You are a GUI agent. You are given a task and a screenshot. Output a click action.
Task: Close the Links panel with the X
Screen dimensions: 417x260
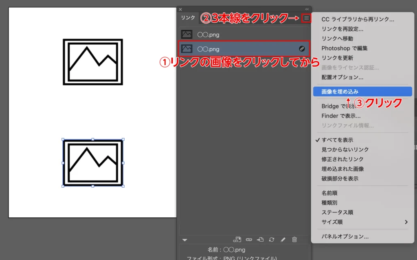(180, 9)
